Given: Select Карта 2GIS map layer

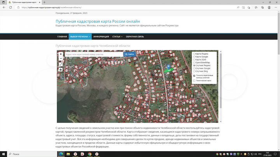Looking at the screenshot, I should (199, 60).
